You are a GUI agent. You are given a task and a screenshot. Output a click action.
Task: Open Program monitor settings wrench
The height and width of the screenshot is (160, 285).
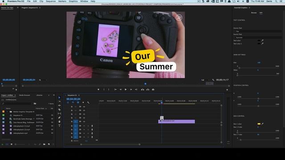pyautogui.click(x=213, y=80)
